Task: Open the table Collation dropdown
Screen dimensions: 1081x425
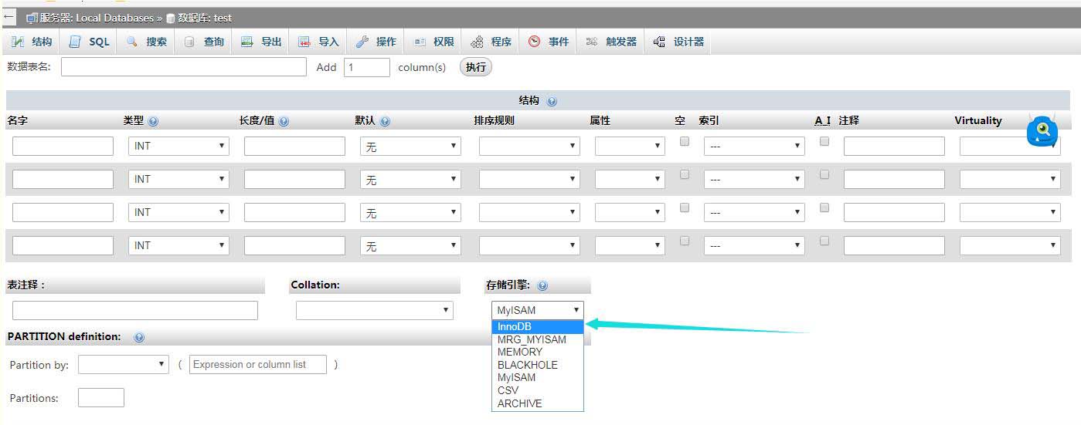Action: tap(375, 310)
